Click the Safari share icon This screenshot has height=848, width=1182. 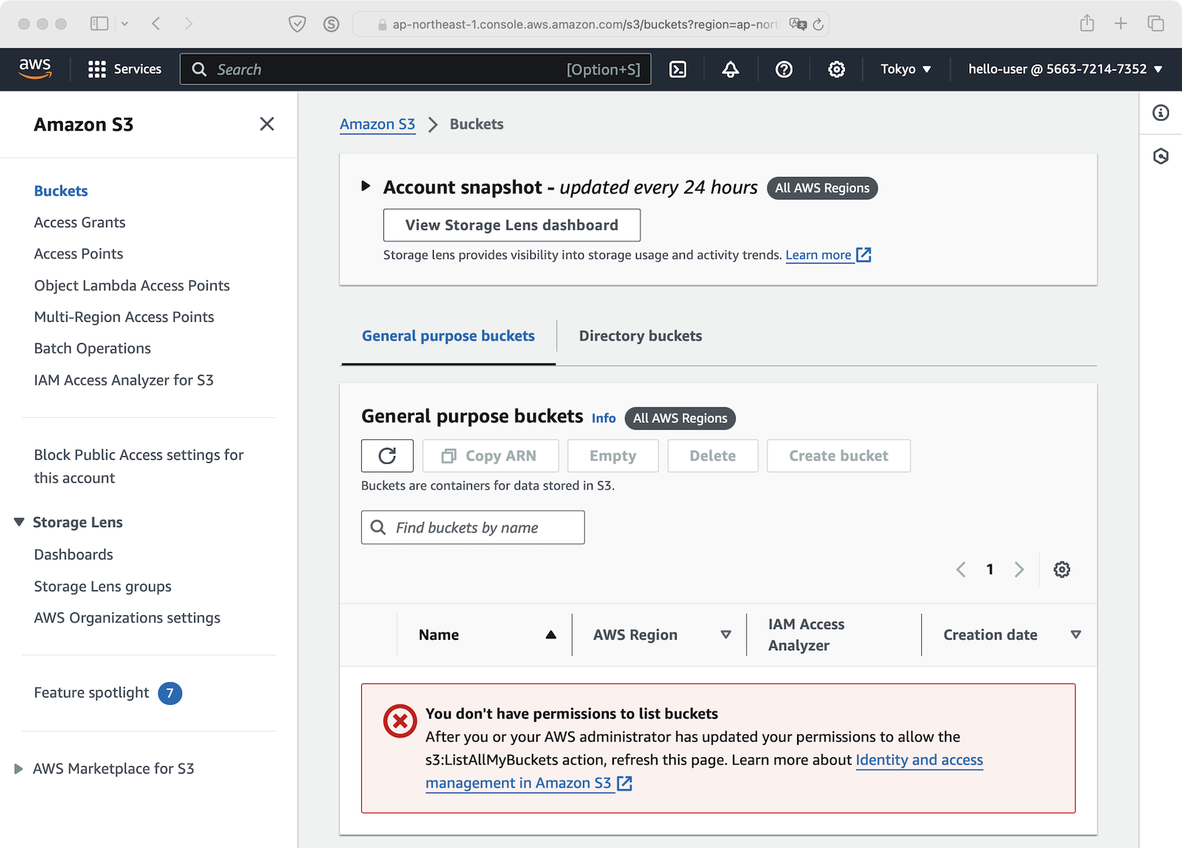pyautogui.click(x=1087, y=24)
